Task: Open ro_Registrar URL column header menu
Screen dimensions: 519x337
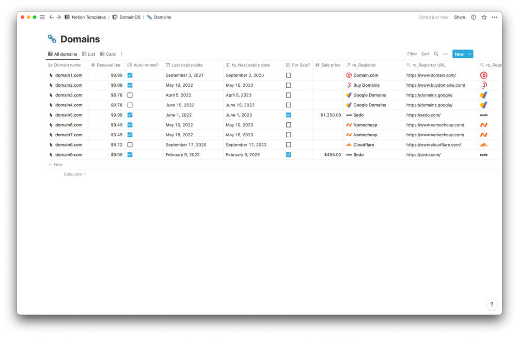Action: click(440, 65)
